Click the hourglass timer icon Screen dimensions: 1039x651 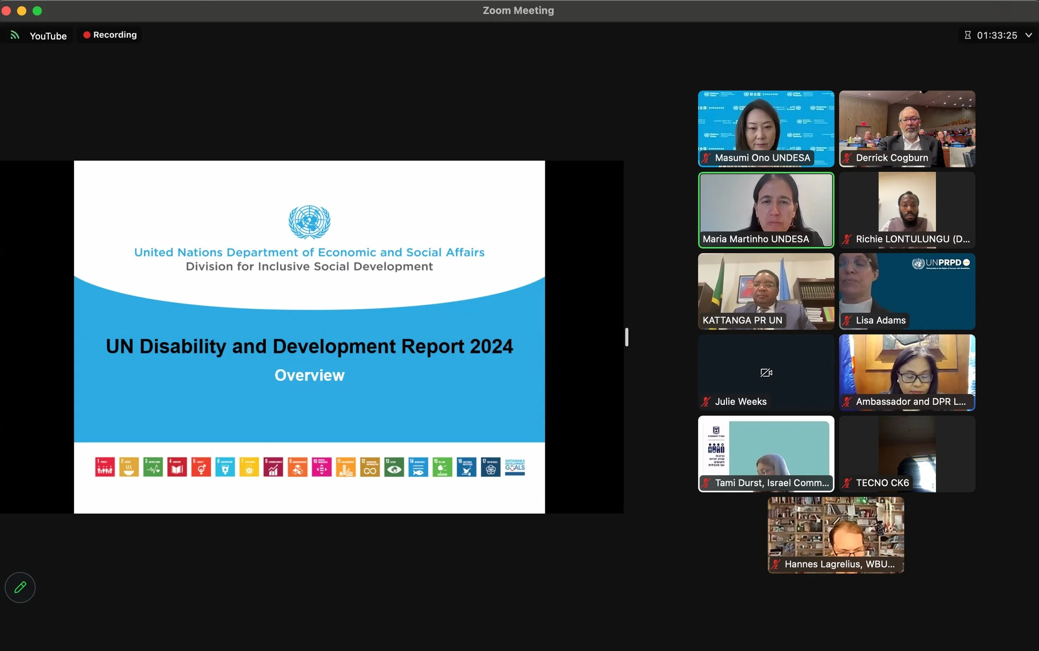tap(968, 35)
